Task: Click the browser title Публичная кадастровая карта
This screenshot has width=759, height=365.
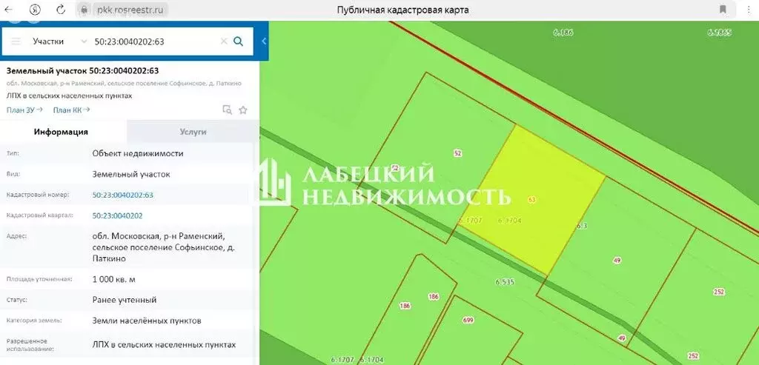Action: click(402, 10)
